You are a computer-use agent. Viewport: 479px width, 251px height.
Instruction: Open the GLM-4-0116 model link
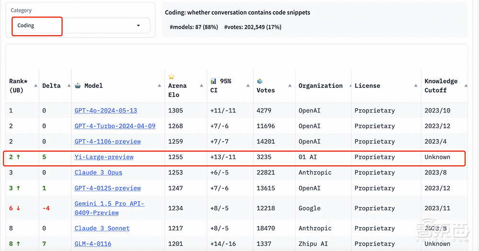(92, 244)
